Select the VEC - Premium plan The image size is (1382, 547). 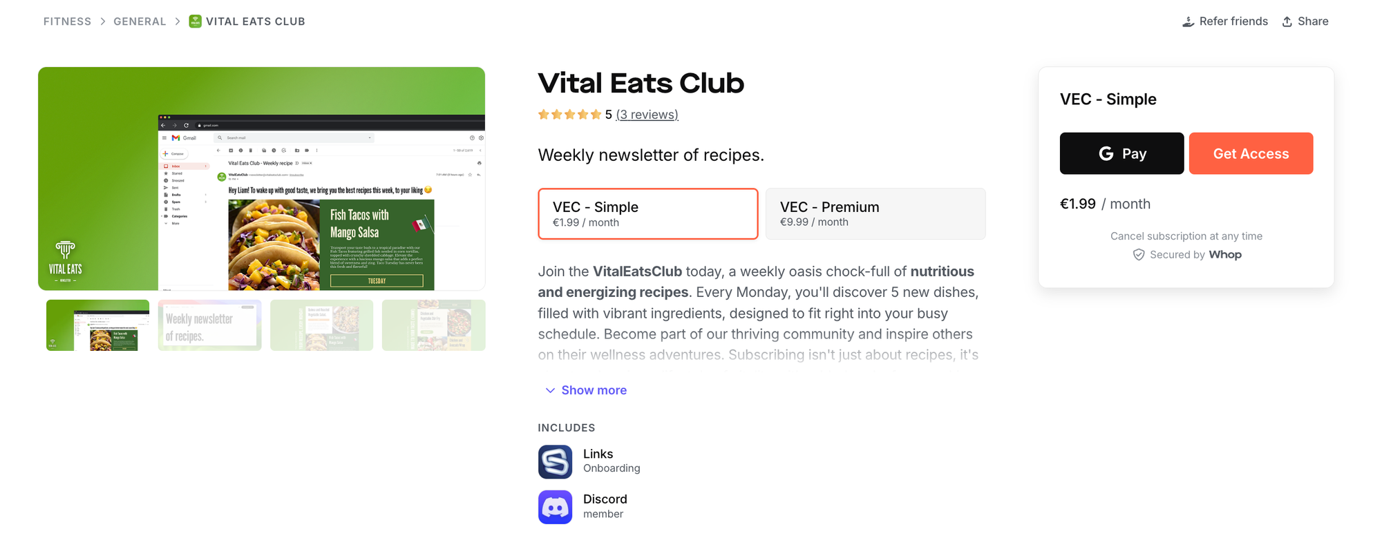(875, 213)
